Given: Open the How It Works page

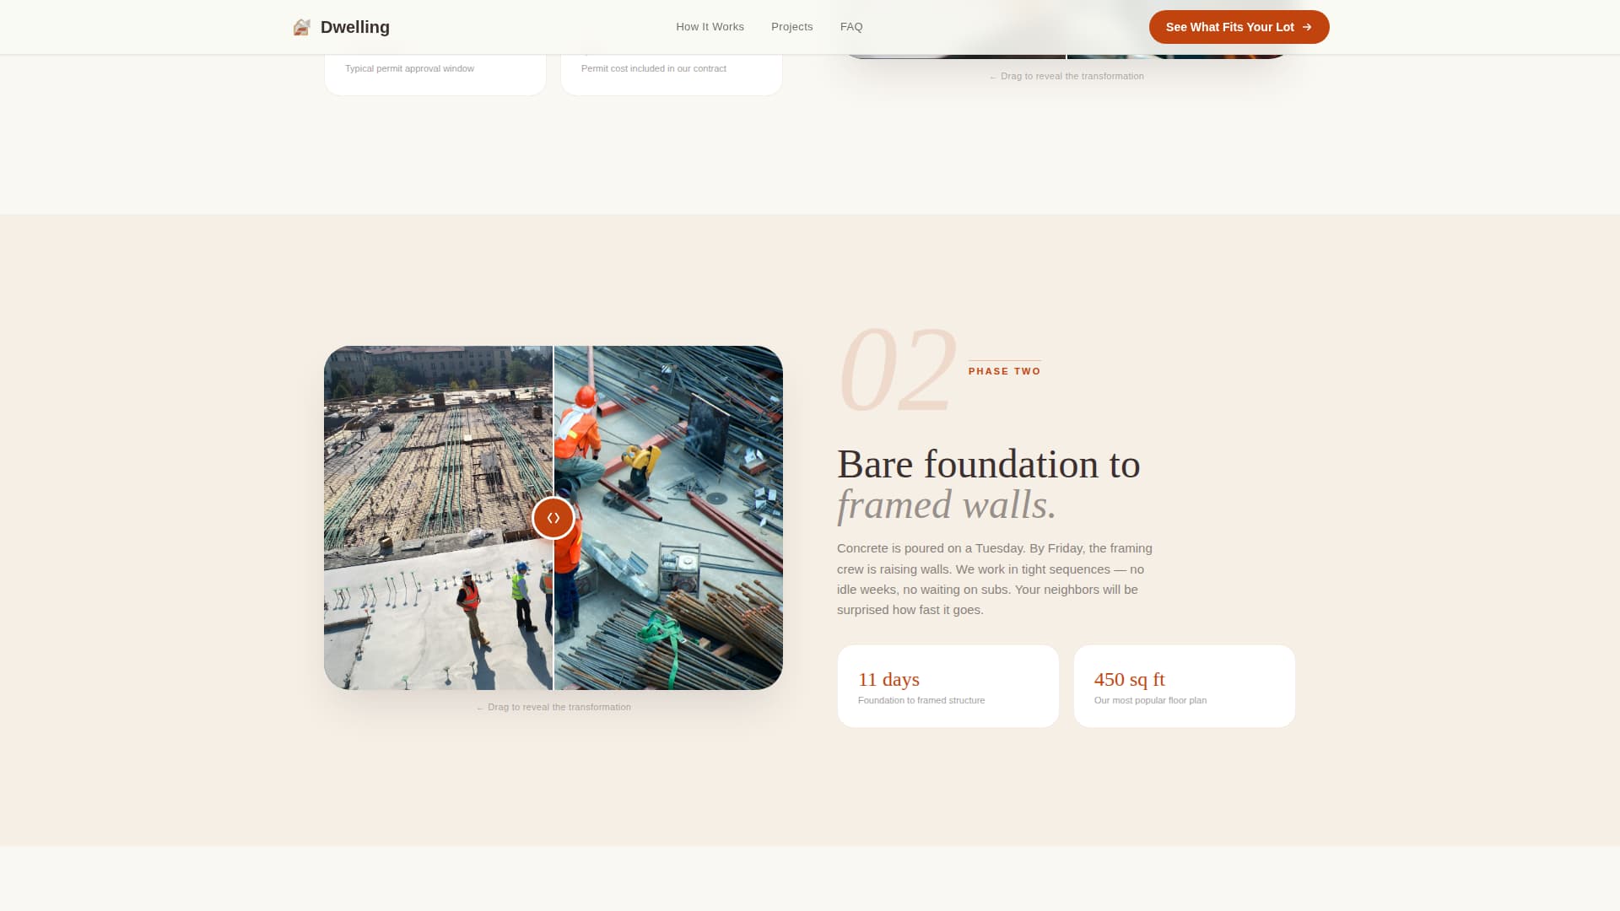Looking at the screenshot, I should pos(710,26).
